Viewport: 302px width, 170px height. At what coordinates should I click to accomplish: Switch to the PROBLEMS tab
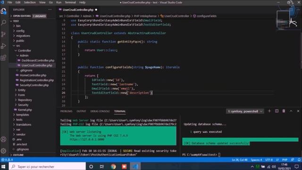click(x=66, y=111)
